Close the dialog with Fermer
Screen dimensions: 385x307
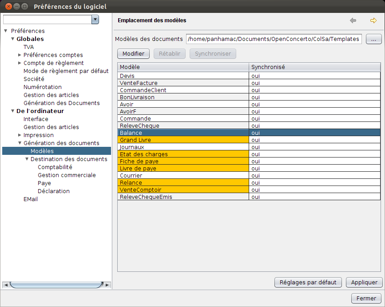point(366,299)
